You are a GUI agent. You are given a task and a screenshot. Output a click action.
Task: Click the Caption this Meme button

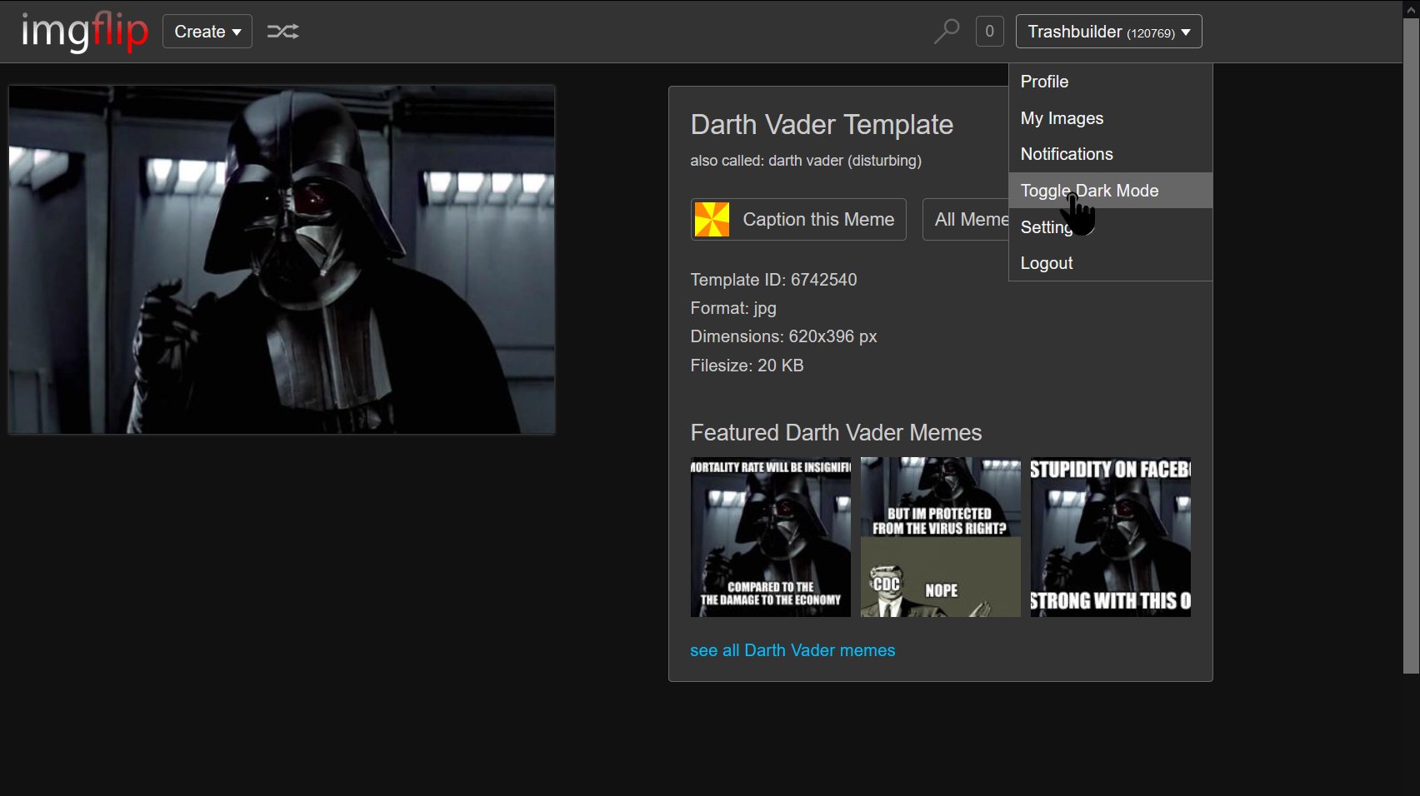pos(798,219)
